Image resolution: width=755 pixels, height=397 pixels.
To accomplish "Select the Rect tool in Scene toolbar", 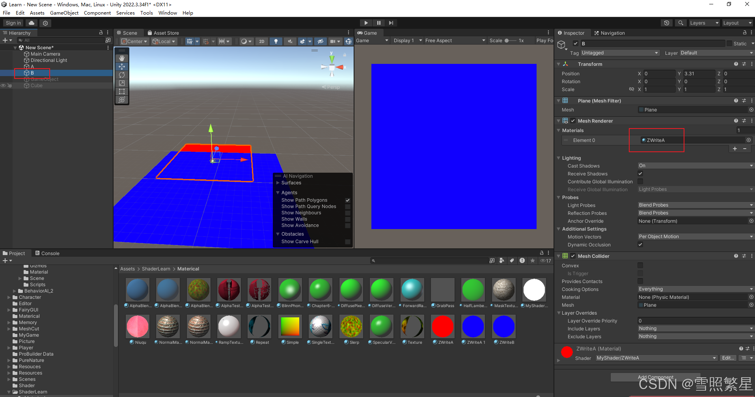I will click(x=122, y=91).
